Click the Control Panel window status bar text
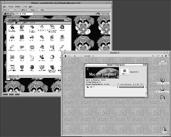 (x=14, y=76)
